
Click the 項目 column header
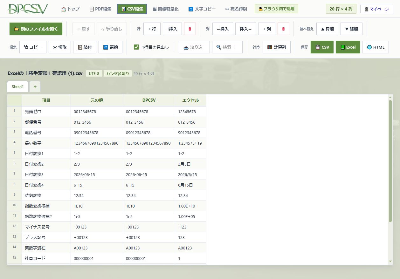pos(46,100)
